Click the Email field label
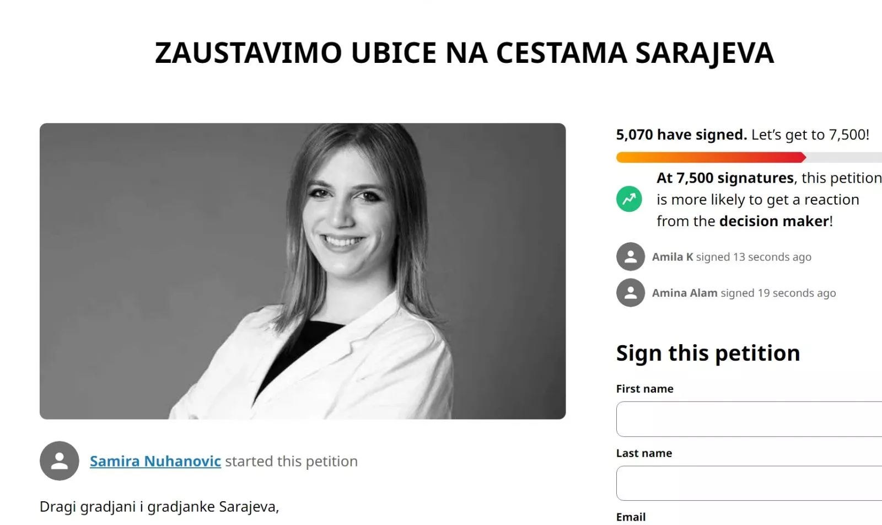 pyautogui.click(x=631, y=517)
